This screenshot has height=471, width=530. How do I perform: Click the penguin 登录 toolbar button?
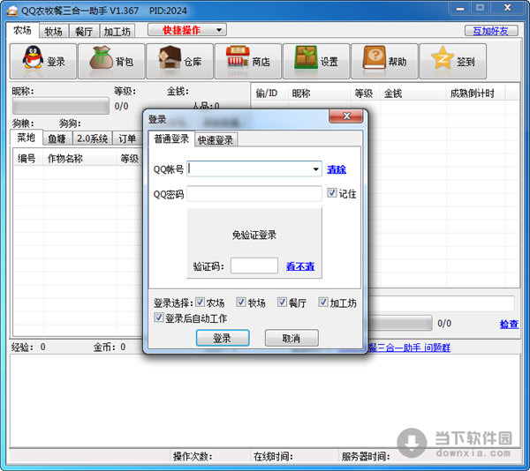click(43, 61)
